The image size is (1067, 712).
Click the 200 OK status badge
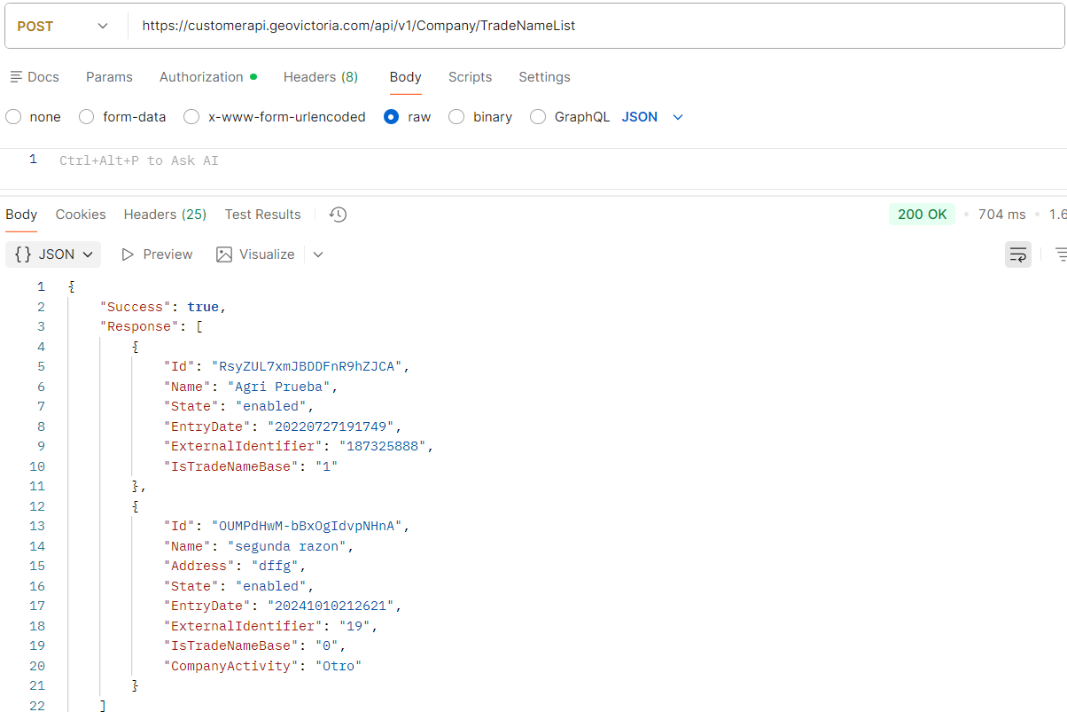[922, 215]
